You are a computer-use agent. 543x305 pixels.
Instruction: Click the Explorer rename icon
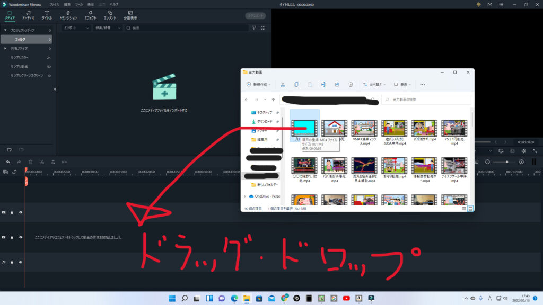point(323,84)
